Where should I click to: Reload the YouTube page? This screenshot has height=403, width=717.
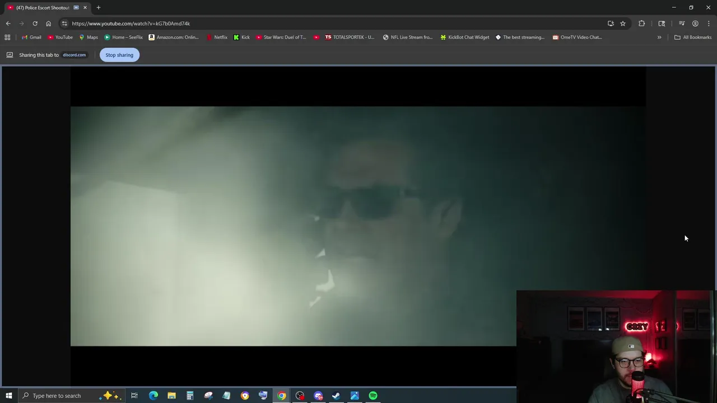[35, 24]
